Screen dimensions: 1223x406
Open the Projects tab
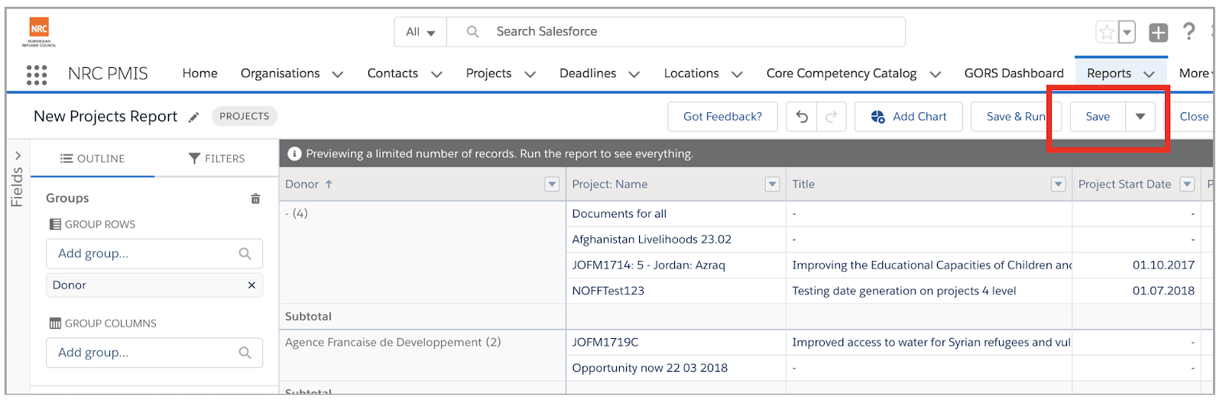click(x=488, y=73)
